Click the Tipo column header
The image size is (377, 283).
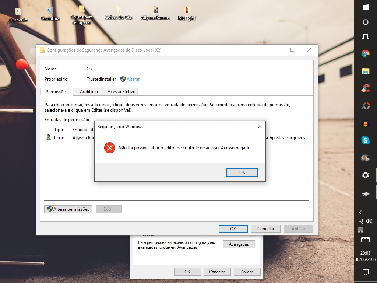pos(59,130)
